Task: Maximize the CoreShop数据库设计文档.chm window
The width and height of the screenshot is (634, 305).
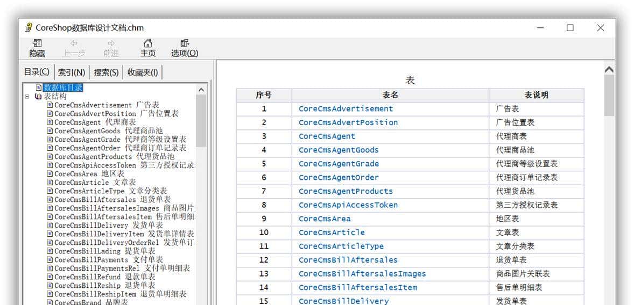Action: (x=570, y=28)
